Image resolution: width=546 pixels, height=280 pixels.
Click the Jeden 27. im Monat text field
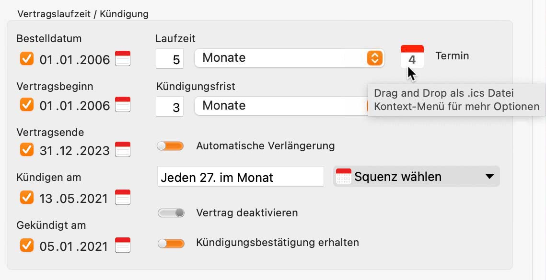point(241,176)
